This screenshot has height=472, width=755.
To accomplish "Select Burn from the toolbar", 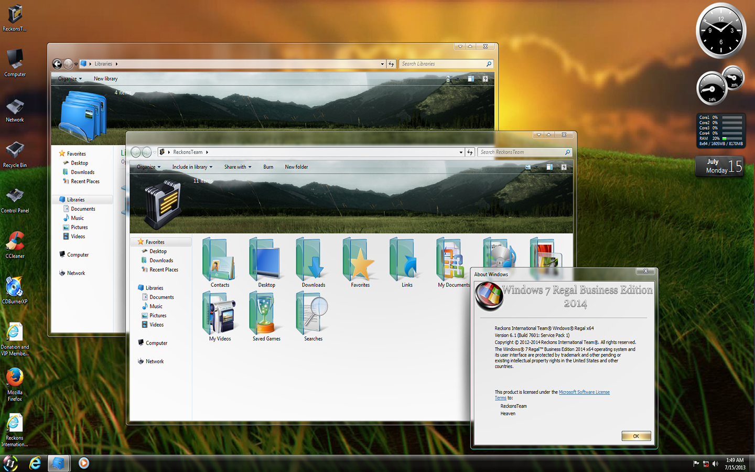I will coord(268,167).
